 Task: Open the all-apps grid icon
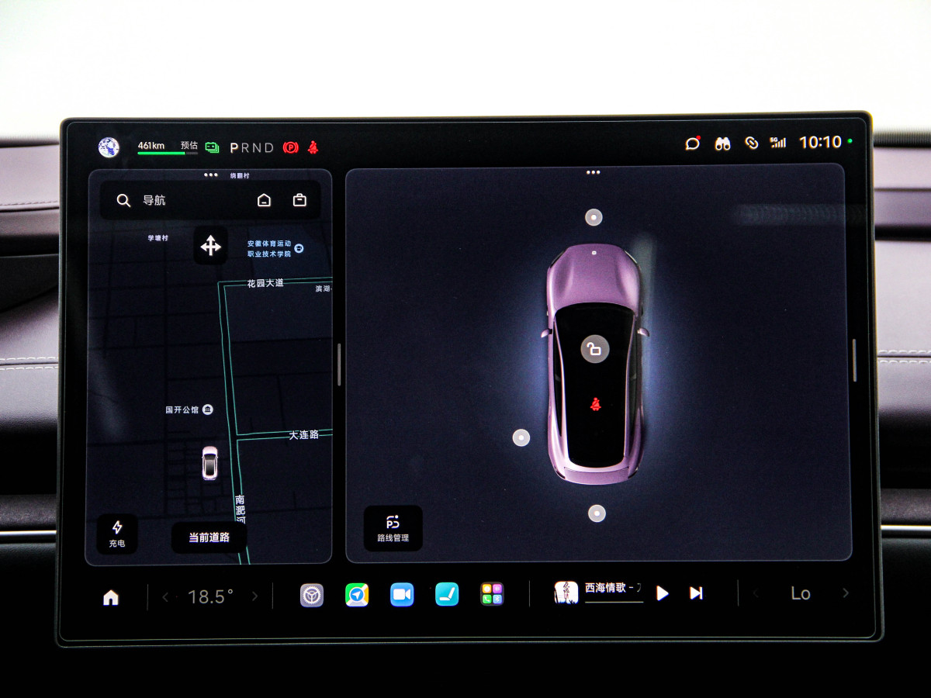pos(492,595)
